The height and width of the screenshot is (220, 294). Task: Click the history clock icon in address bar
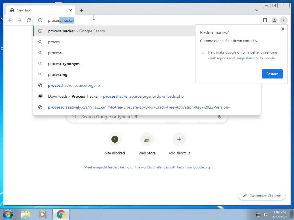[x=40, y=20]
